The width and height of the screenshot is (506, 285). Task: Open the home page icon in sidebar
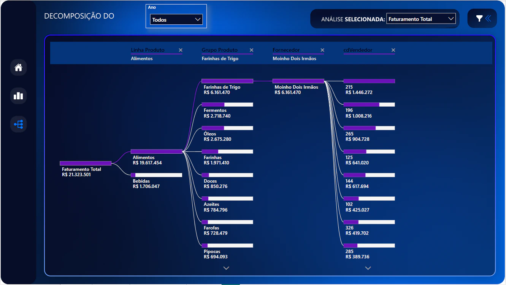[x=18, y=68]
